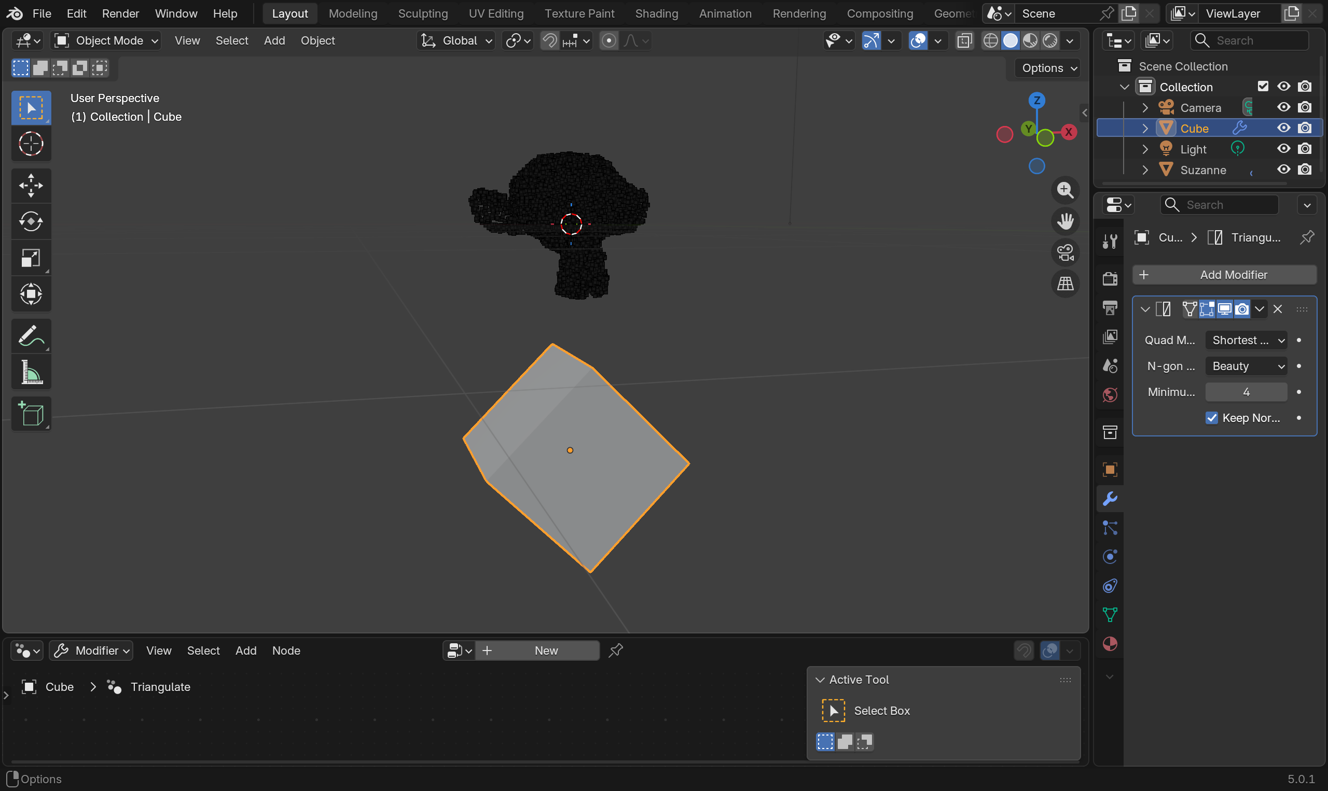Adjust the Minimum Vertices value field

pos(1246,392)
